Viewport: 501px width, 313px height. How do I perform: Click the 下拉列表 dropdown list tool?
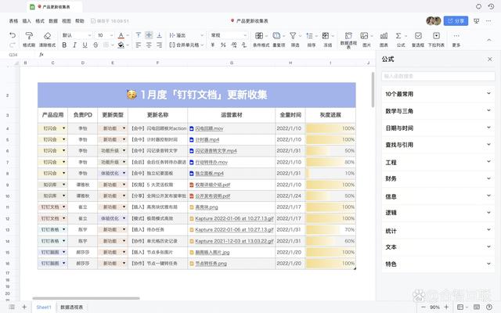point(436,39)
